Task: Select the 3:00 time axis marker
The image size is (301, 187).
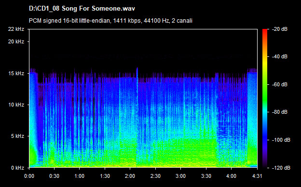Action: (180, 176)
